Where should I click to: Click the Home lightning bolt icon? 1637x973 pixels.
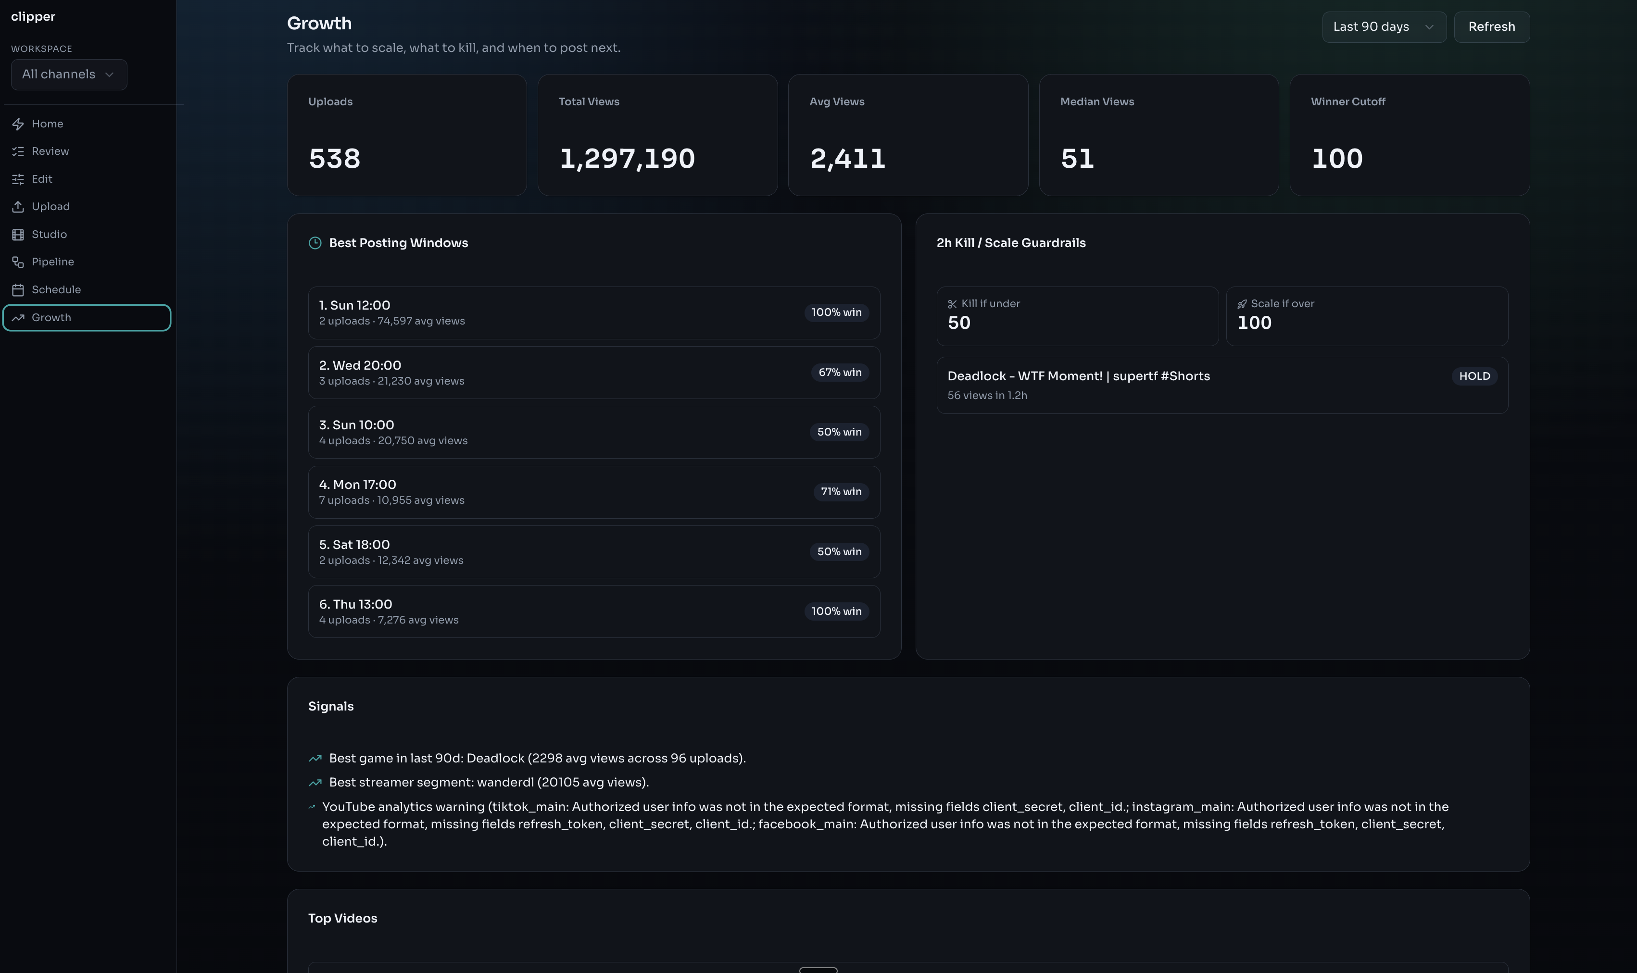pos(18,124)
